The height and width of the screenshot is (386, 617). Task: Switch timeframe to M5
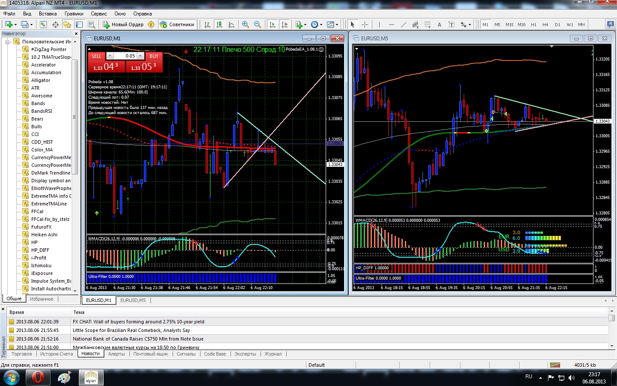pyautogui.click(x=497, y=24)
